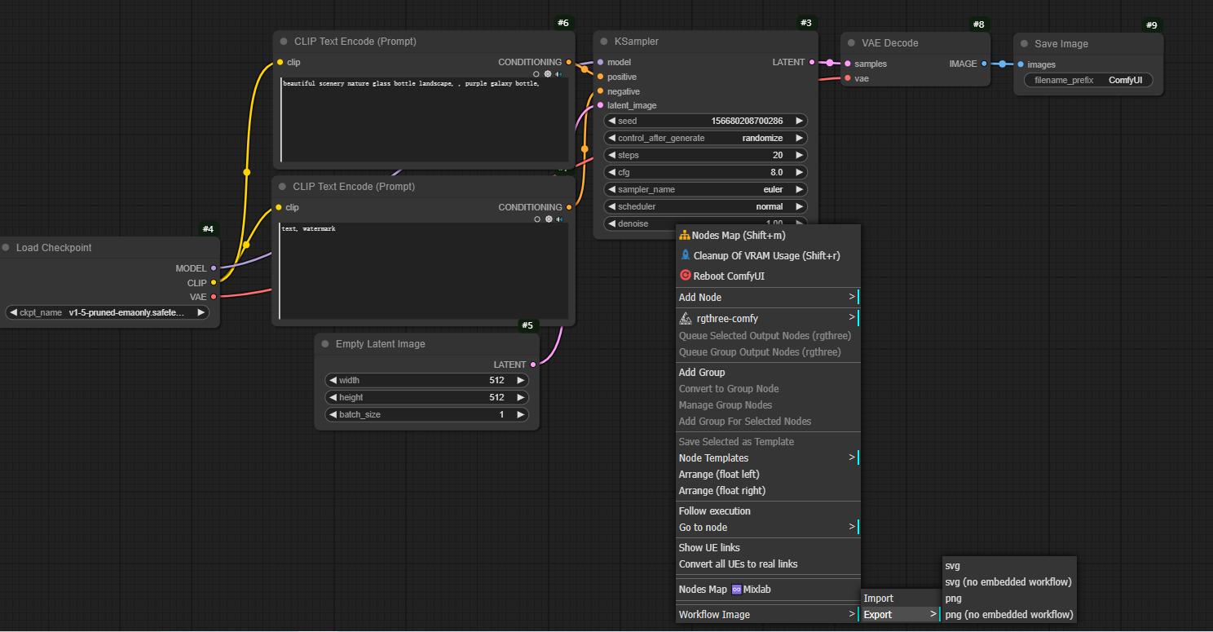Screen dimensions: 1213x632
Task: Toggle collapse dot on the KSampler node
Action: pos(604,42)
